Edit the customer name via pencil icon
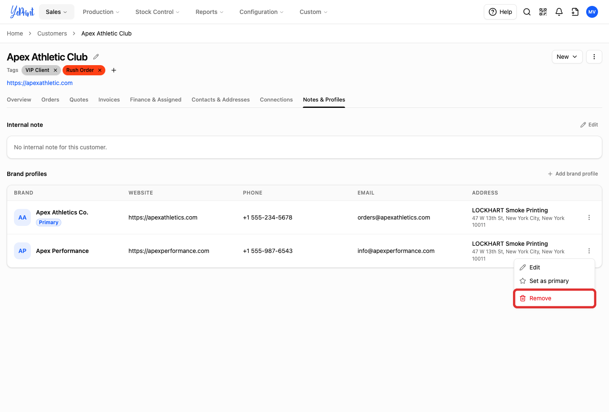This screenshot has height=412, width=609. [x=96, y=57]
